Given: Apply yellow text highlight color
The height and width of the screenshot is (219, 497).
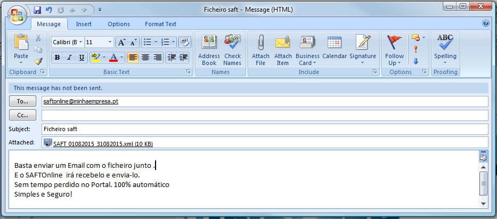Looking at the screenshot, I should [95, 58].
